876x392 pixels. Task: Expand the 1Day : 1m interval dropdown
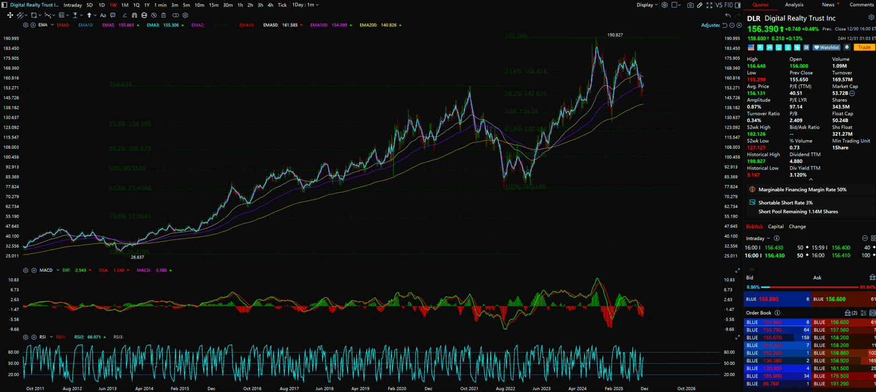tap(305, 5)
